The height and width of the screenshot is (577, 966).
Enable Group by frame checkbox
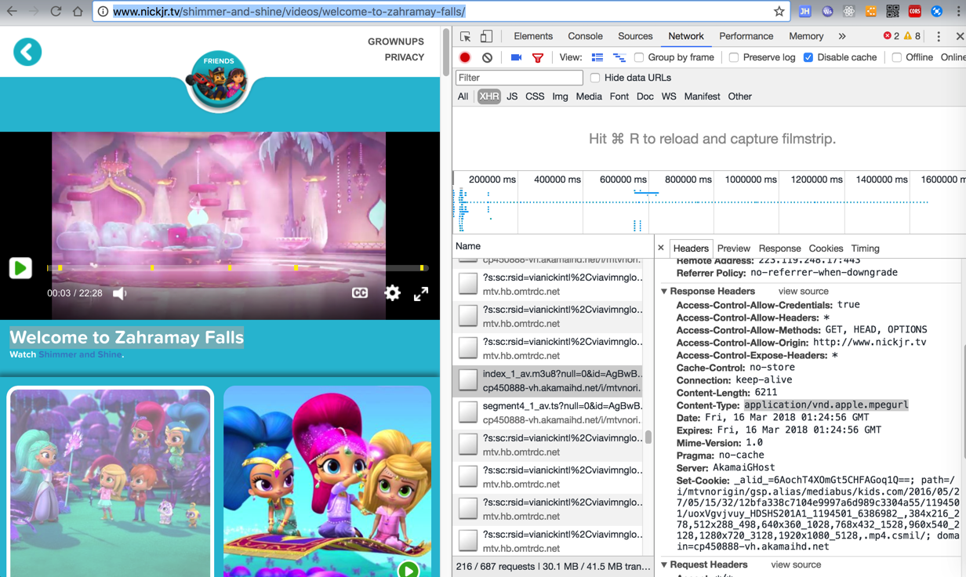point(639,57)
